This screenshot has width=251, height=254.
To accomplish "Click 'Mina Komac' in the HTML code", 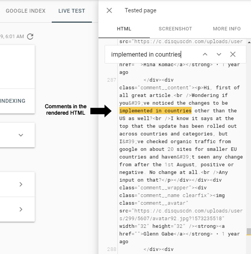I will point(158,65).
